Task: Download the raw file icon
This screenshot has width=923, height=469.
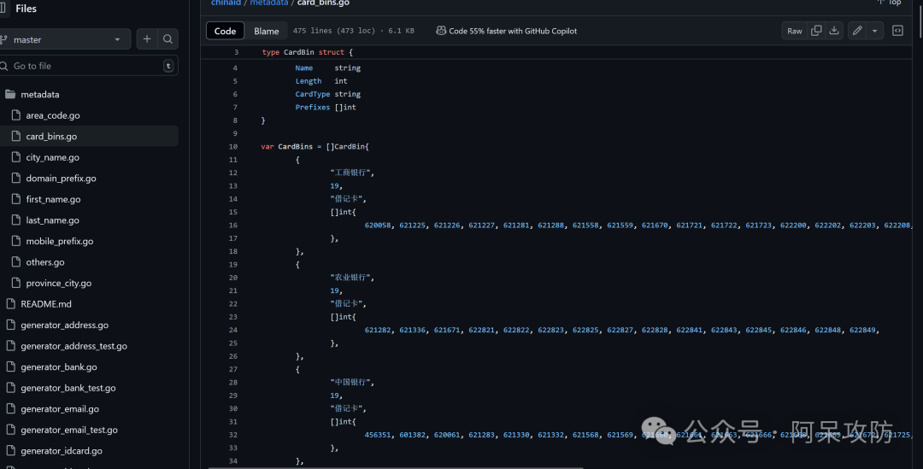Action: coord(834,31)
